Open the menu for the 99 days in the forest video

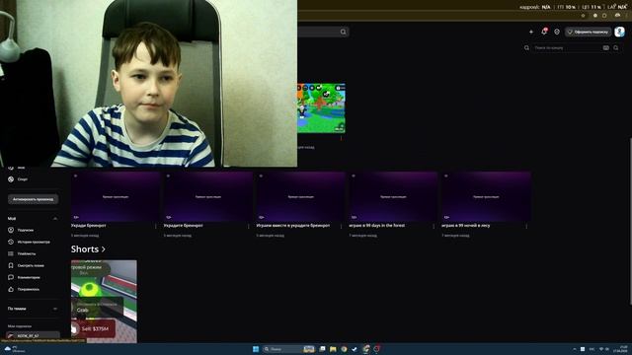click(x=434, y=226)
